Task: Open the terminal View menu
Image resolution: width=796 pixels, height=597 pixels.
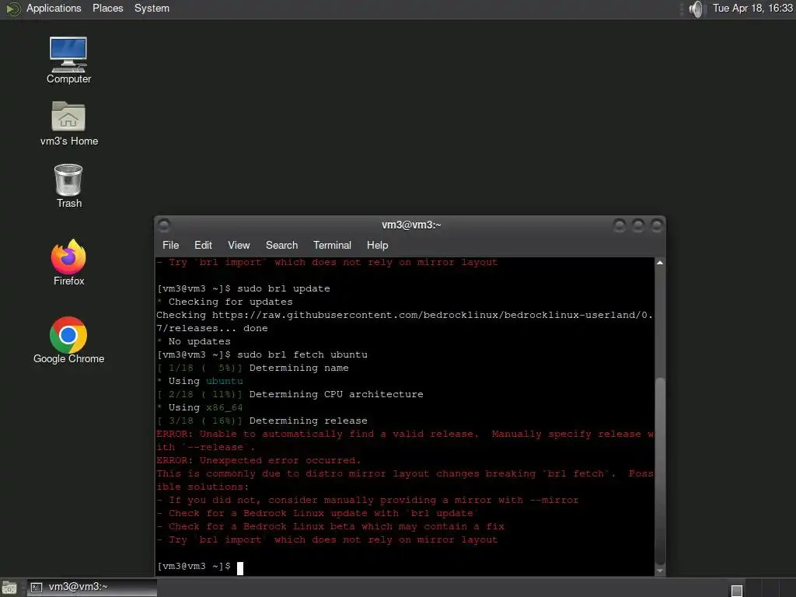Action: [x=239, y=245]
